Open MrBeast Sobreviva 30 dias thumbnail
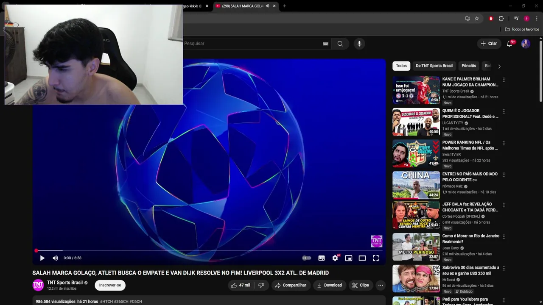 (x=416, y=279)
